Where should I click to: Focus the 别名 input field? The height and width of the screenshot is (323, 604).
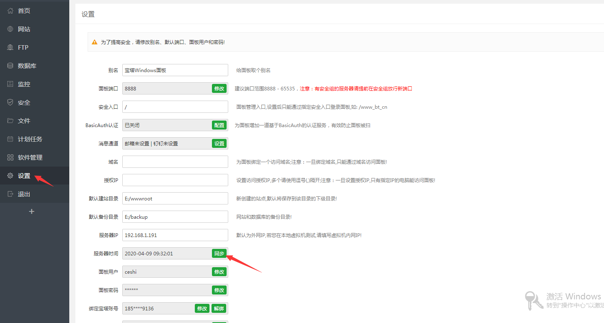pyautogui.click(x=175, y=70)
